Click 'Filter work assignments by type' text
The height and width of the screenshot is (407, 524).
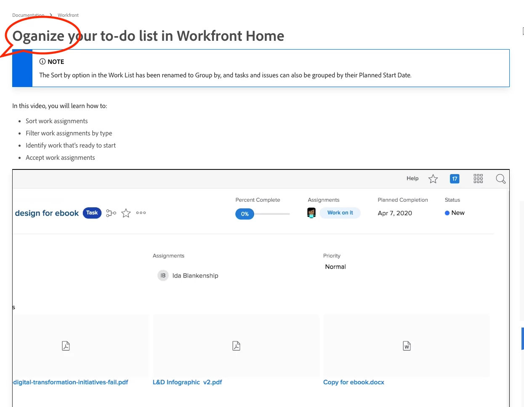69,133
